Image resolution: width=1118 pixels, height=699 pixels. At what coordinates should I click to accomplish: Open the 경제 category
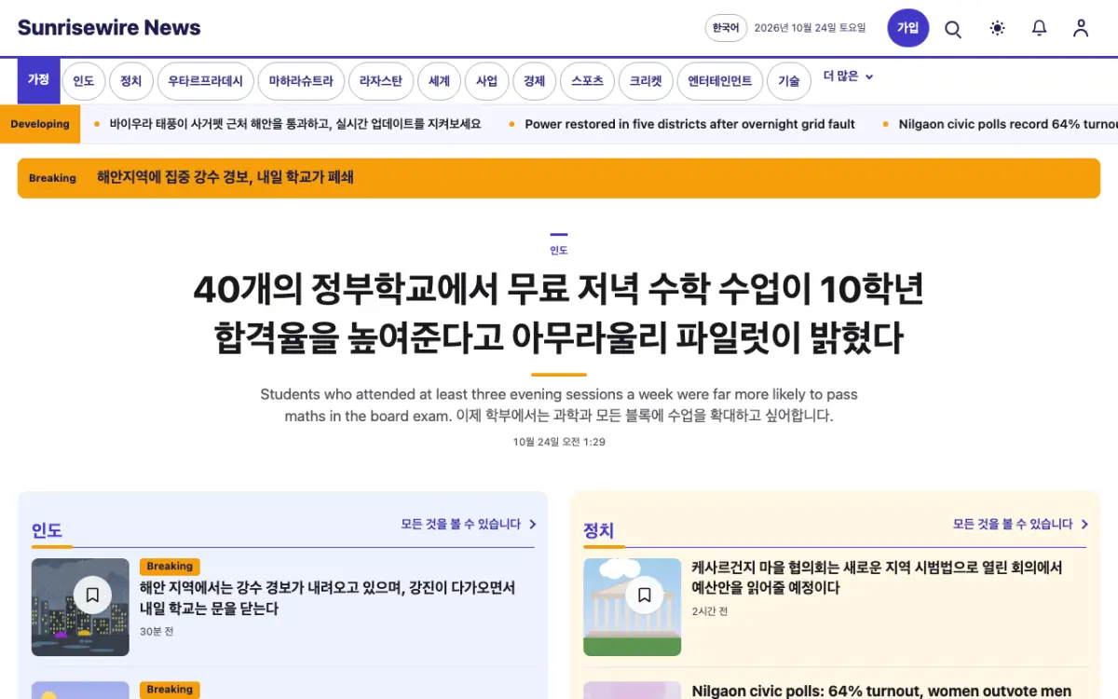[x=534, y=81]
